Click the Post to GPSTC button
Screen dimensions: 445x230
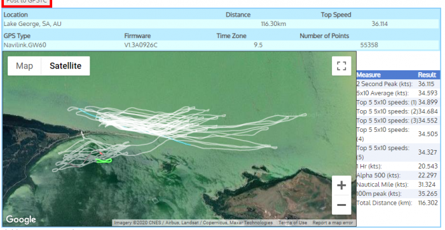(27, 2)
